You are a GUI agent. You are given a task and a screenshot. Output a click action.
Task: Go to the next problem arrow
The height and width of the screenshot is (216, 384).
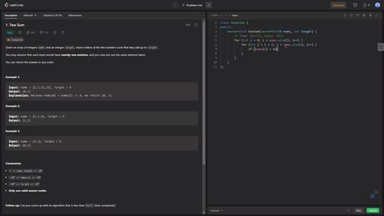(209, 5)
